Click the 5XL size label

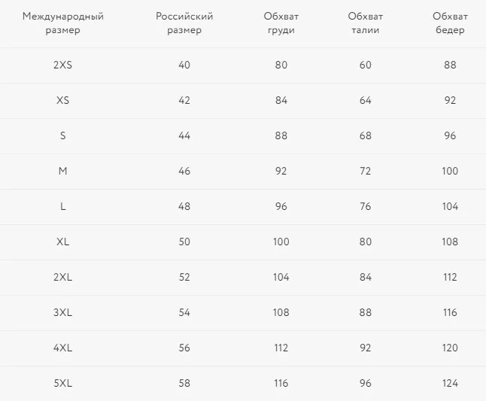63,384
